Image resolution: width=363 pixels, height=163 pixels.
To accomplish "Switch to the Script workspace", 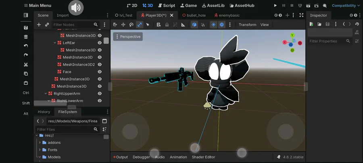I will click(167, 6).
